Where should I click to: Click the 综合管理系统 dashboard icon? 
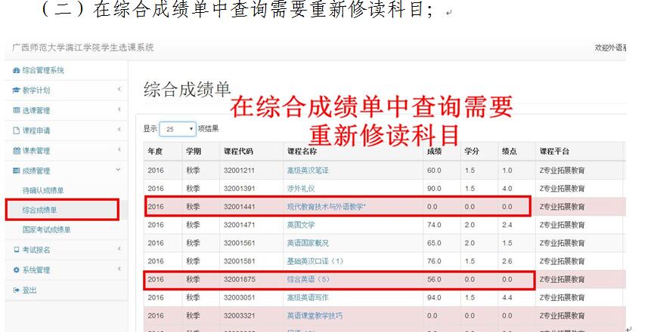coord(17,71)
